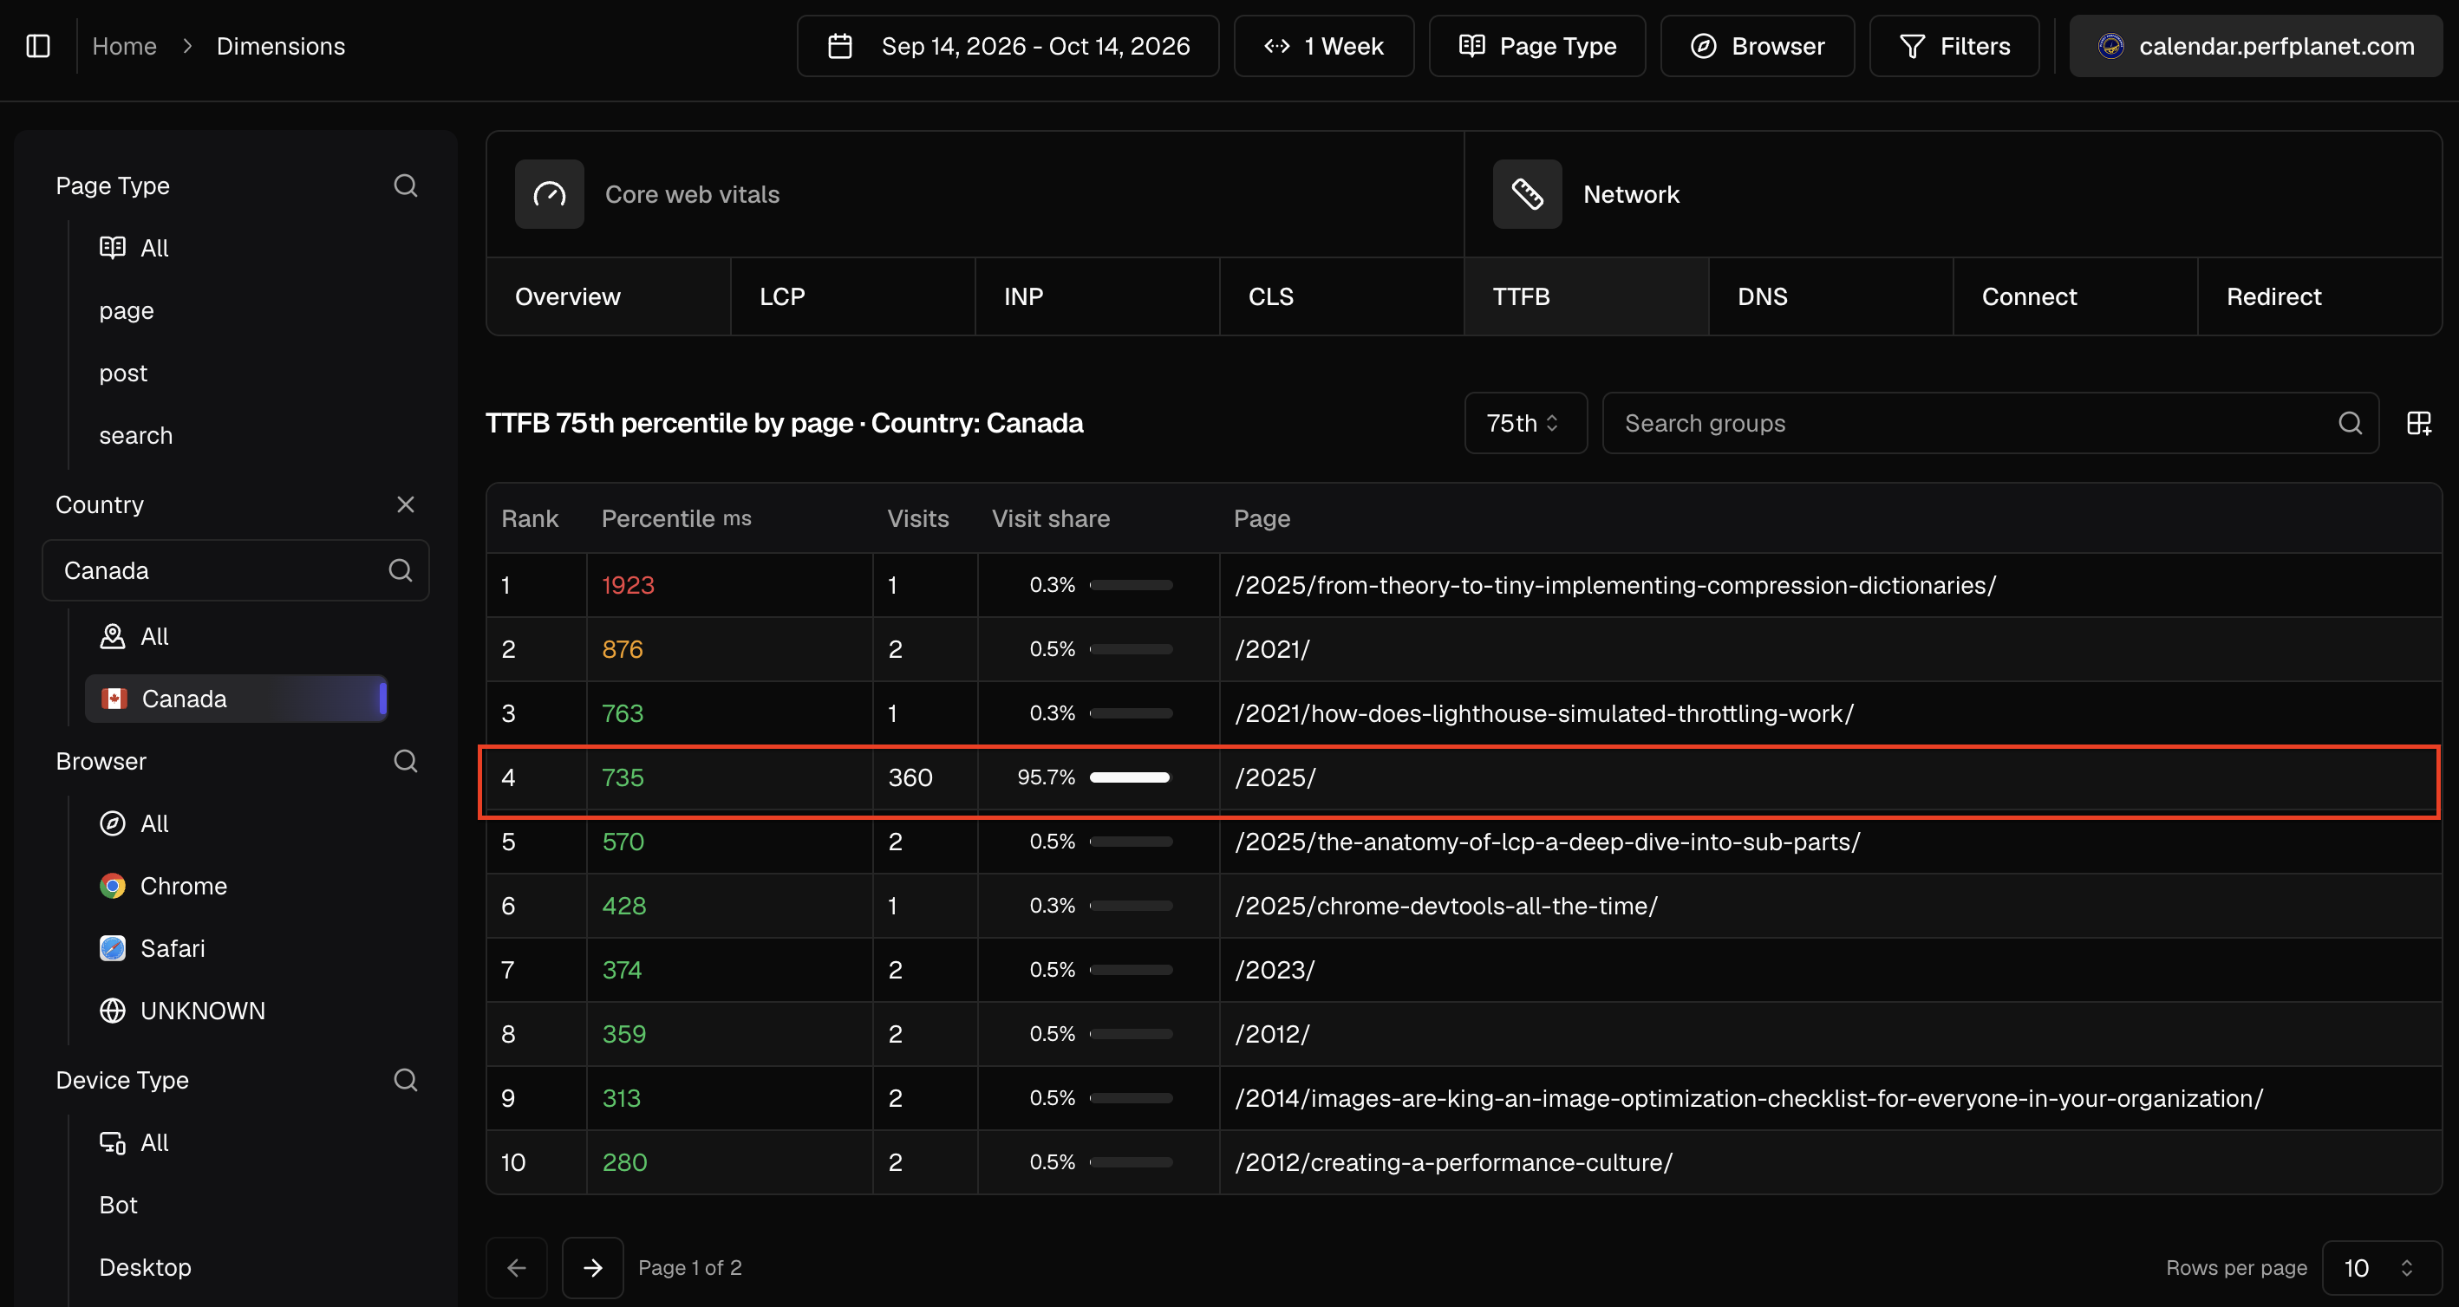Click the calendar.perfplanet.com site selector
Screen dimensions: 2459x1307
(2256, 46)
